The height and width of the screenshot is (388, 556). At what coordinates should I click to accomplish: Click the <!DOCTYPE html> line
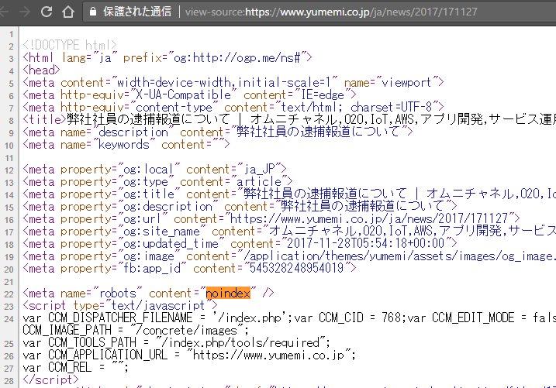(70, 45)
